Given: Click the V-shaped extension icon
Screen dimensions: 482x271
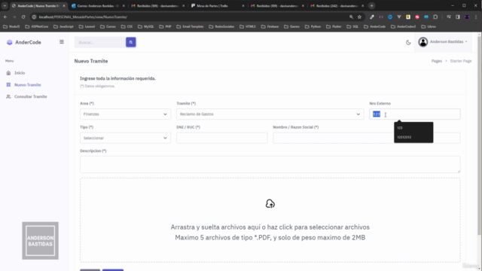Looking at the screenshot, I should (399, 17).
